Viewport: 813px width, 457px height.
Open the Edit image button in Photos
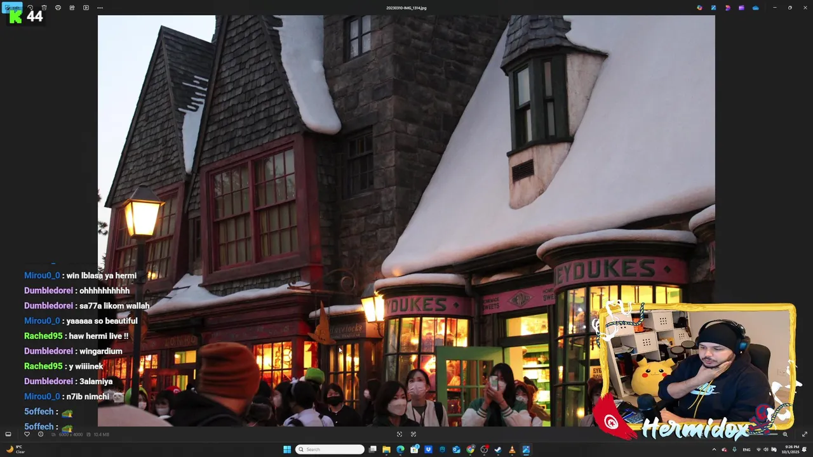point(12,8)
